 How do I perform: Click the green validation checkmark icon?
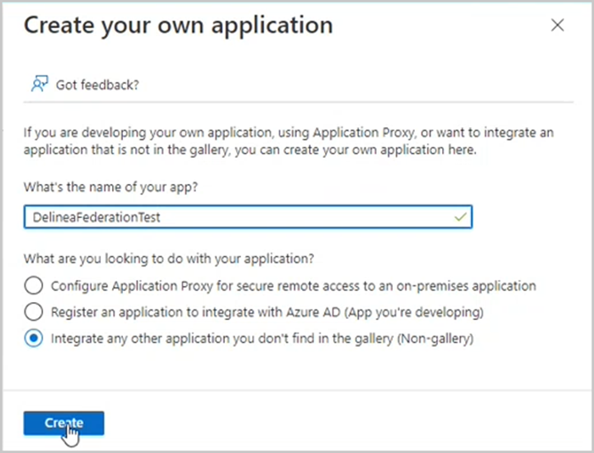pos(460,217)
